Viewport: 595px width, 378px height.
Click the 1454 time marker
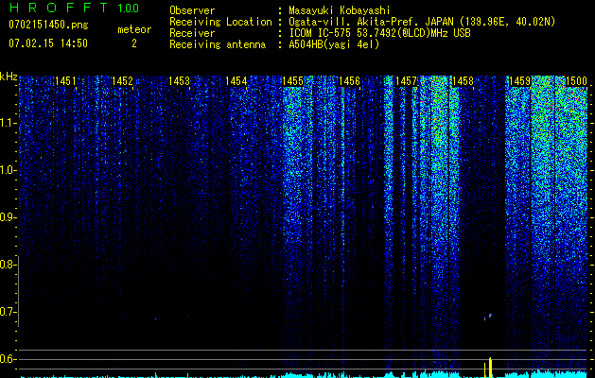pos(236,81)
